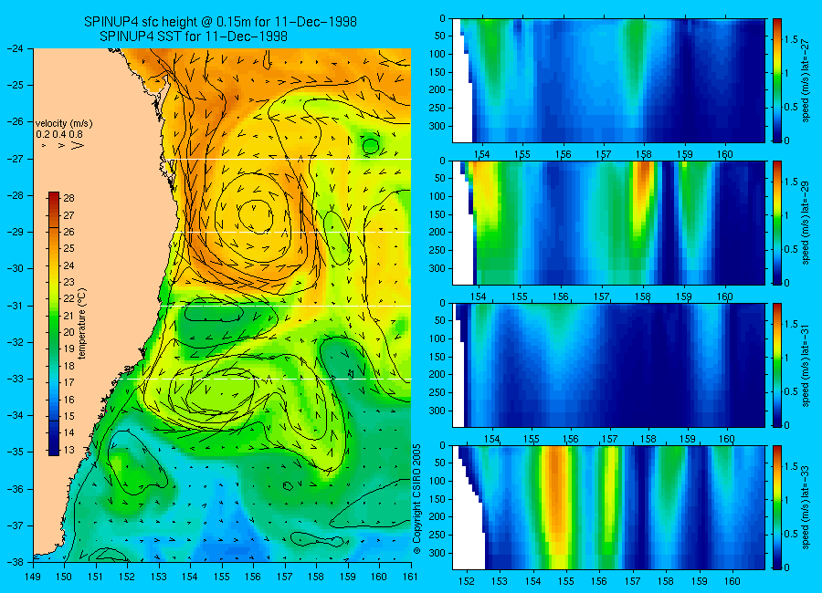Click the -38 latitude label on the map axis

click(x=16, y=562)
